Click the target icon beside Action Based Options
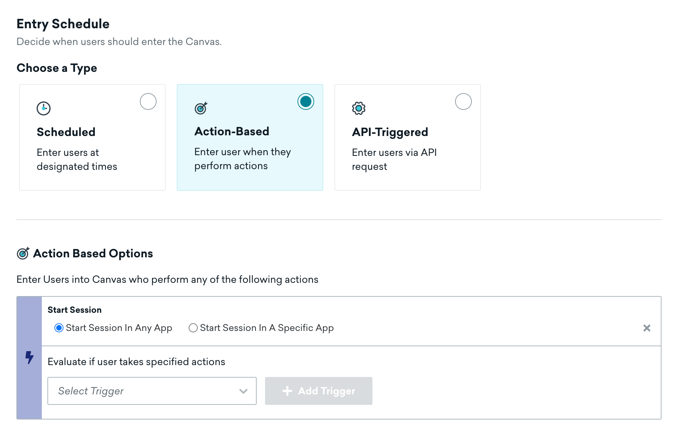 [23, 253]
